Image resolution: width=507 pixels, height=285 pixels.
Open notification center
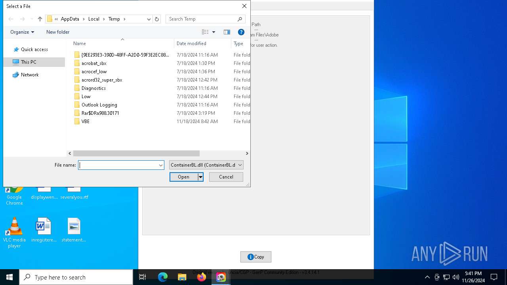coord(494,277)
